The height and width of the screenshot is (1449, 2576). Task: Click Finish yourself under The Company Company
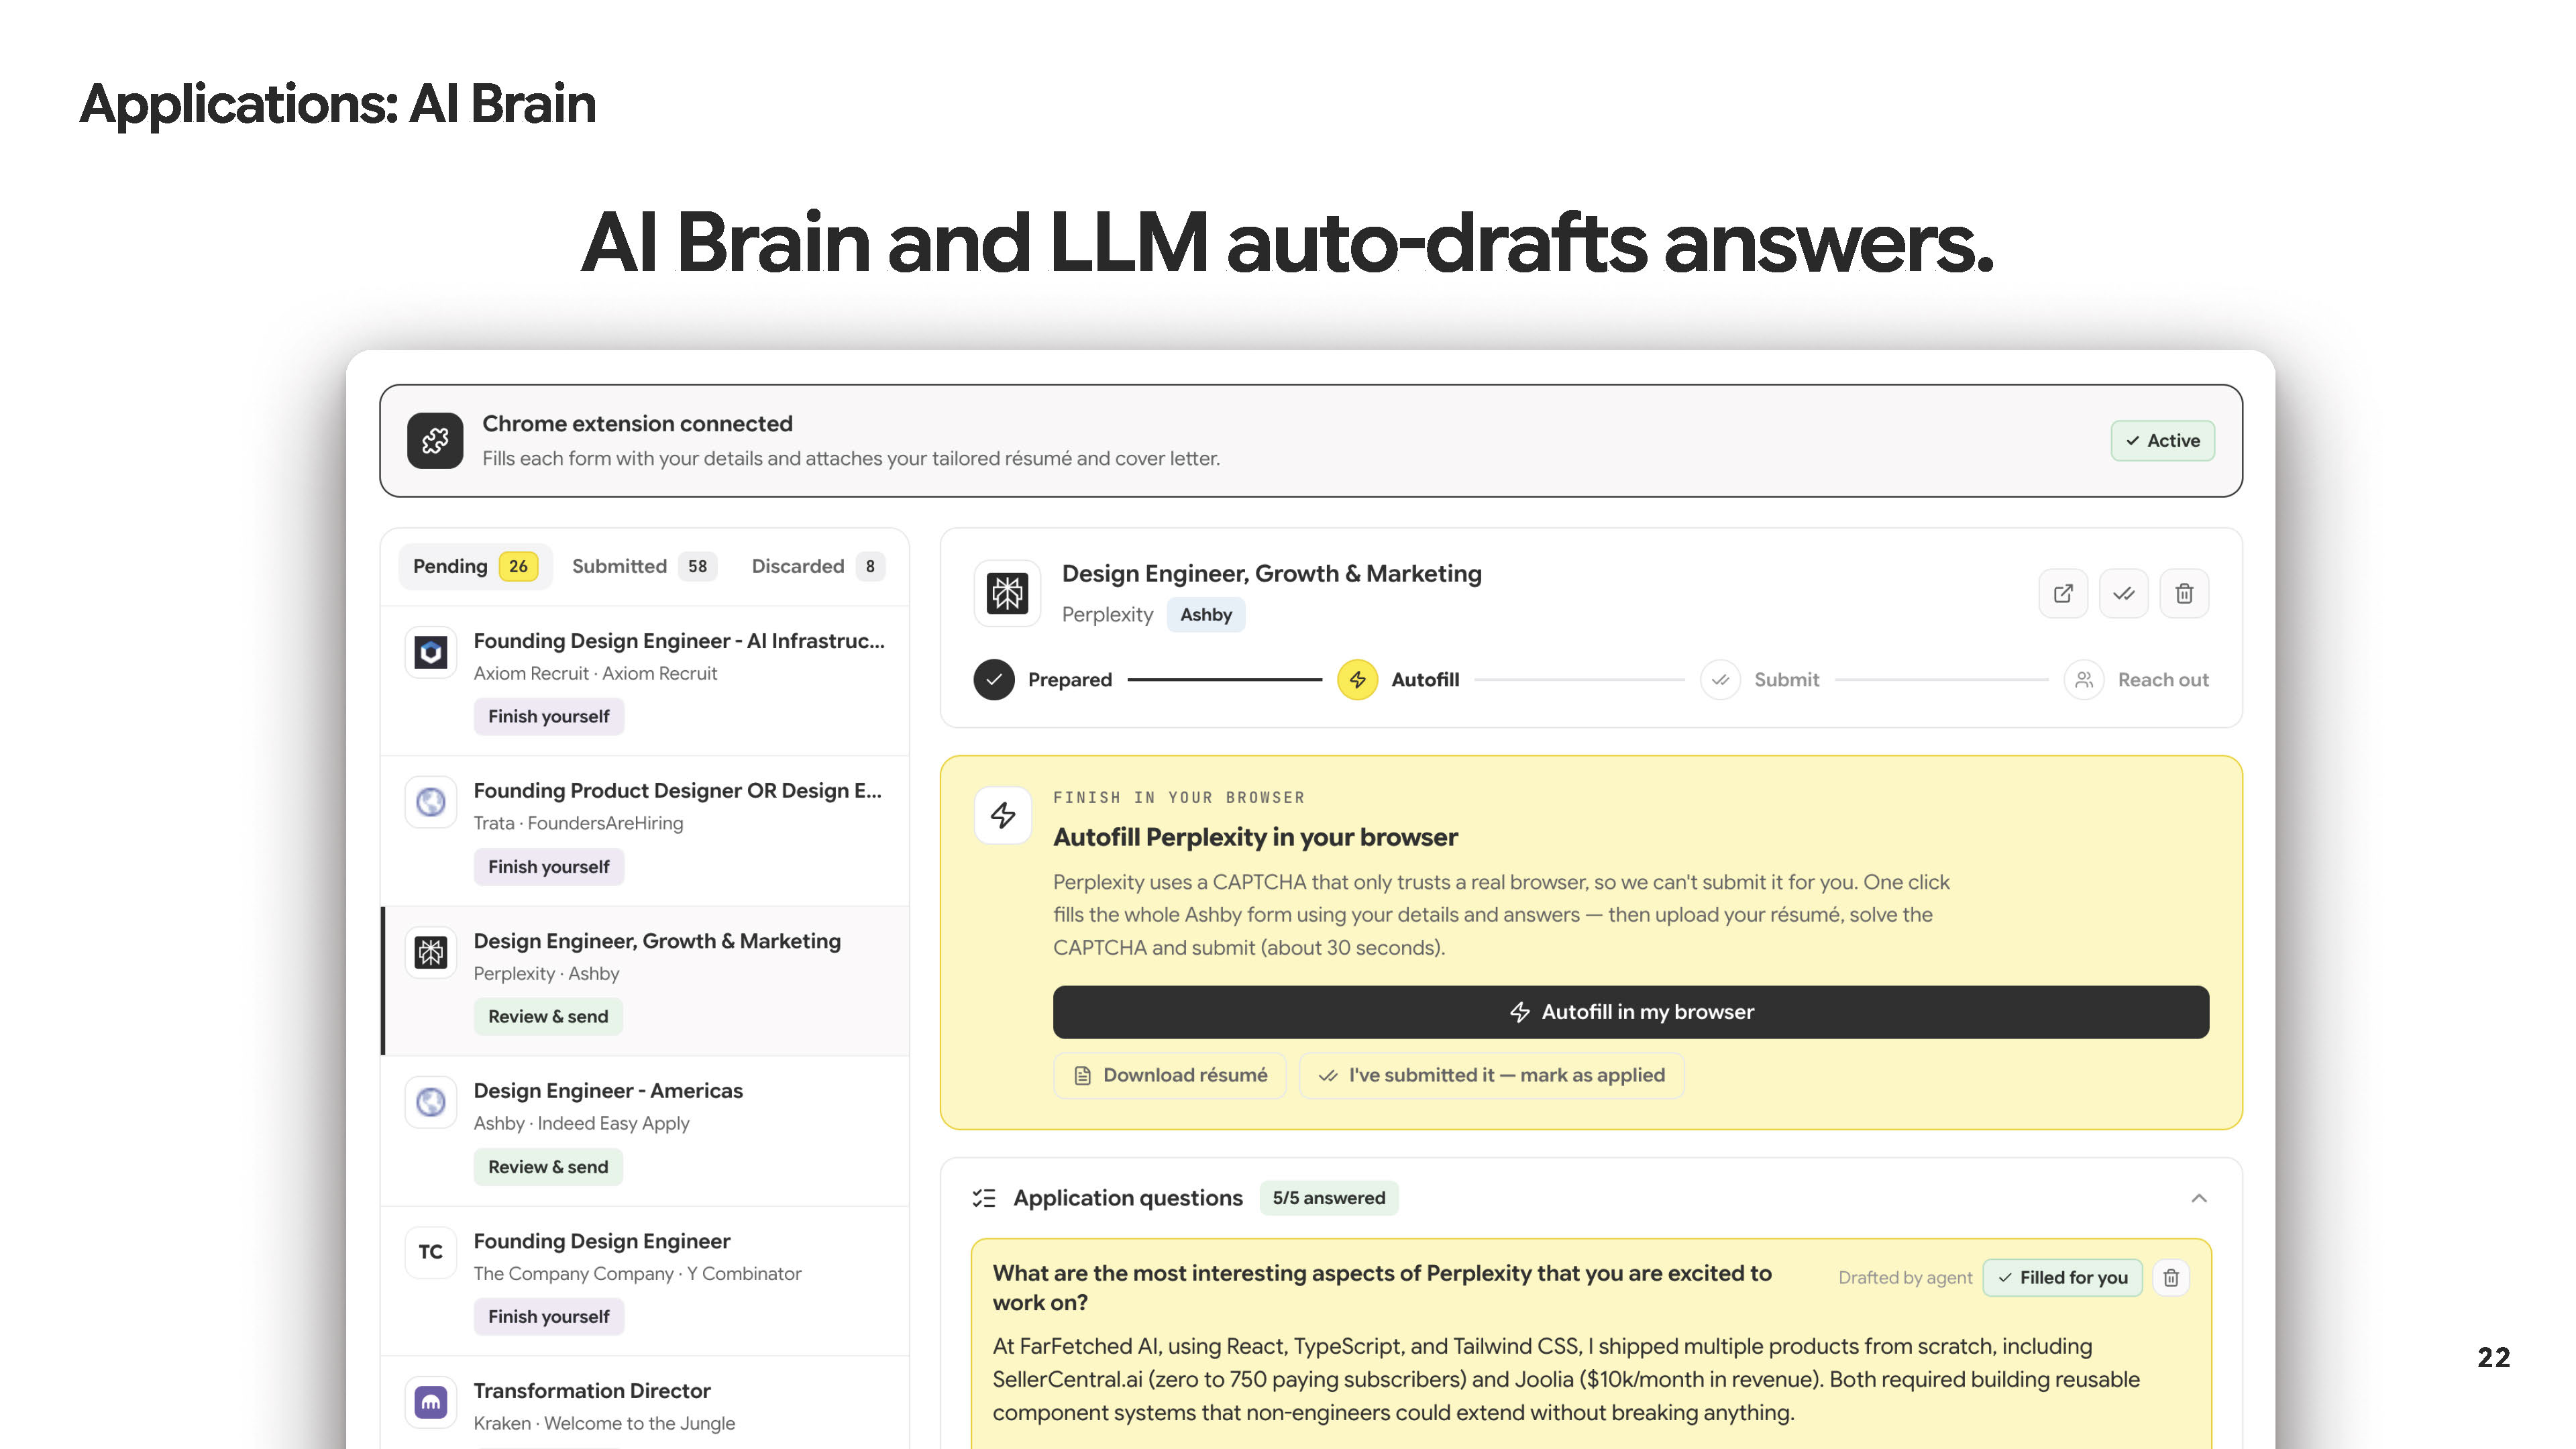(x=549, y=1316)
